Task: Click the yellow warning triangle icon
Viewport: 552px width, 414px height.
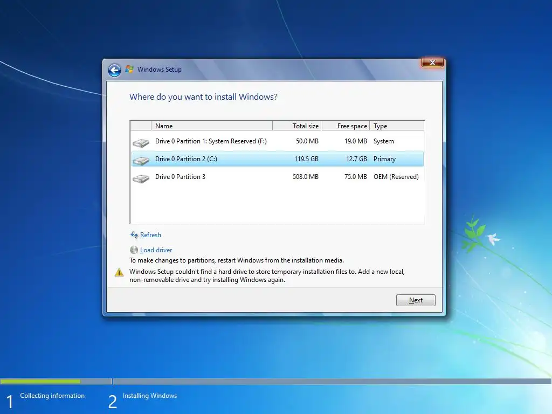Action: tap(119, 272)
